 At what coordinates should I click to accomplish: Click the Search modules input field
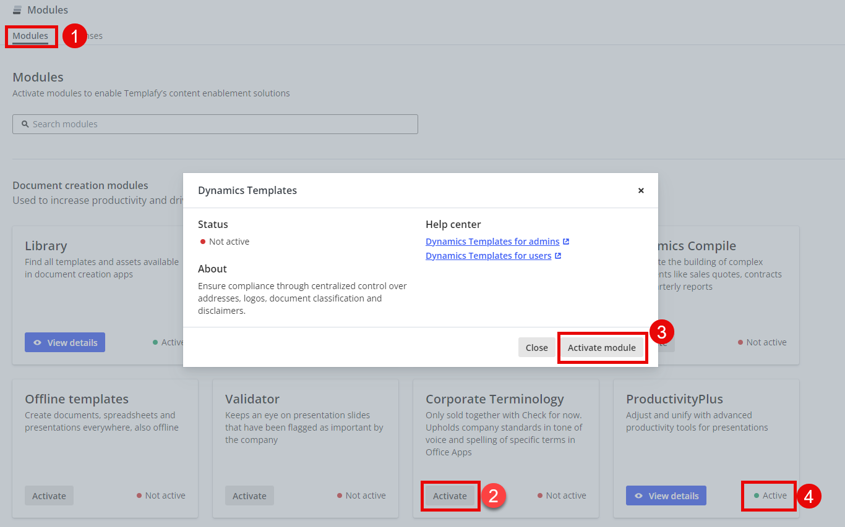click(x=215, y=124)
